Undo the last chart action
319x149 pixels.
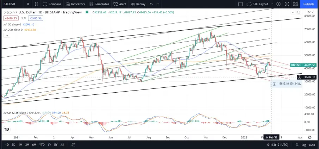point(151,4)
